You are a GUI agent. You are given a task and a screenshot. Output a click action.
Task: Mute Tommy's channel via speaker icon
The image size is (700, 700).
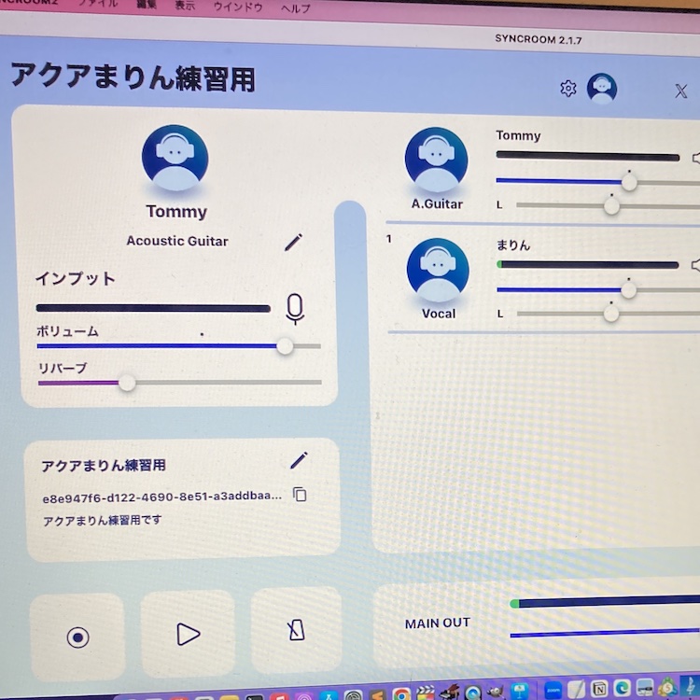[x=696, y=158]
